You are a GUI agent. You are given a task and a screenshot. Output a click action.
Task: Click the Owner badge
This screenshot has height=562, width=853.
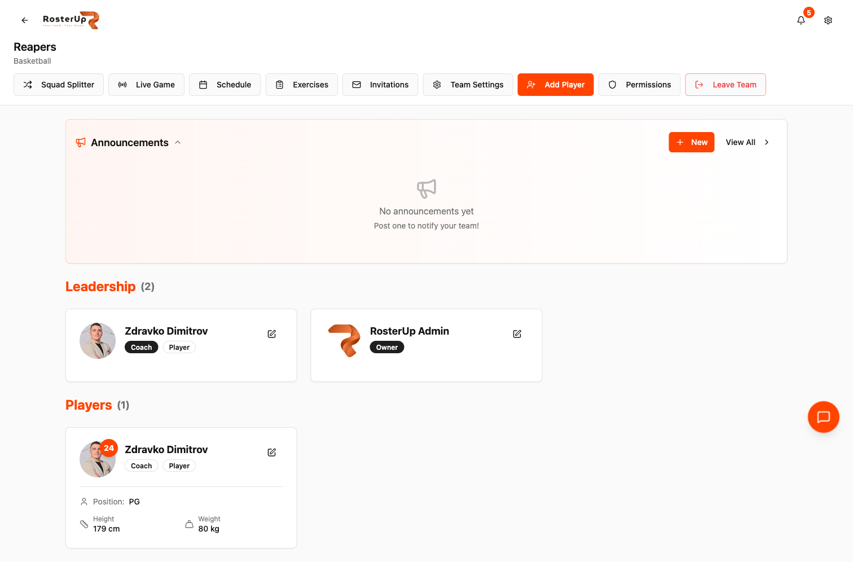click(387, 348)
